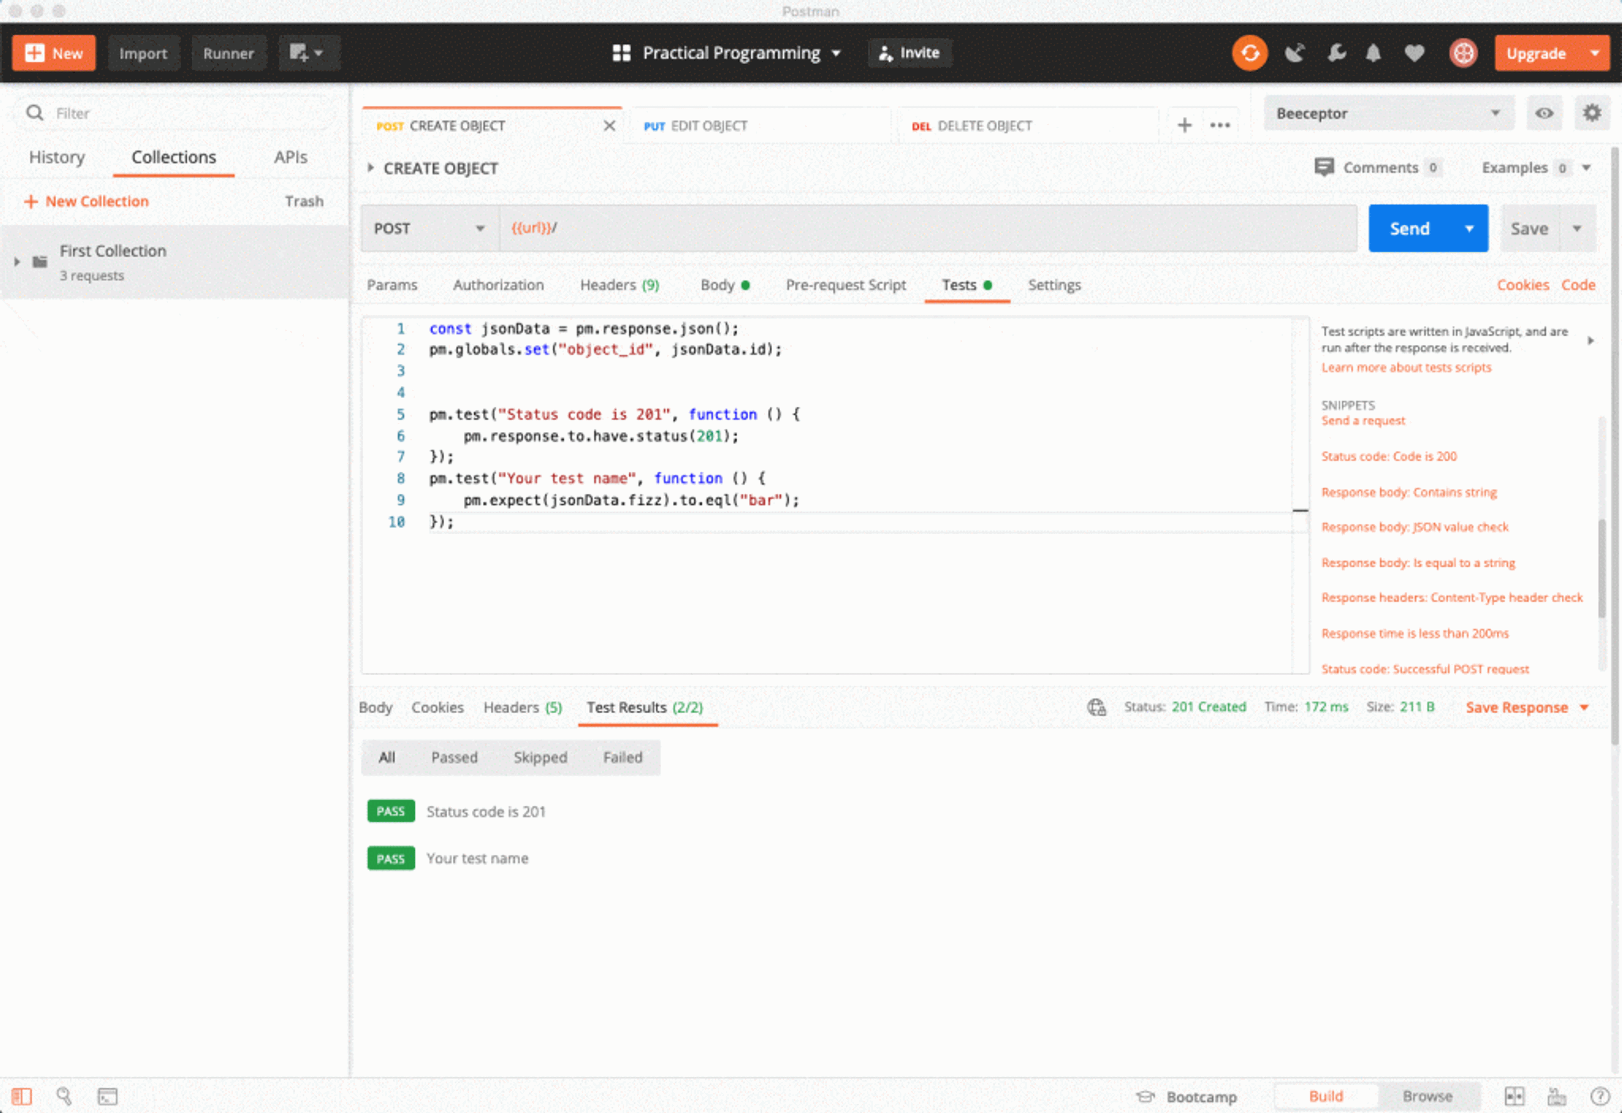1622x1113 pixels.
Task: Filter test results by Passed
Action: (x=454, y=757)
